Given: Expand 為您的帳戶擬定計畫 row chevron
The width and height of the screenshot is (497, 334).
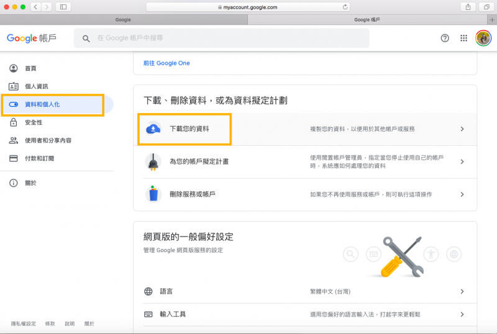Looking at the screenshot, I should pyautogui.click(x=462, y=161).
